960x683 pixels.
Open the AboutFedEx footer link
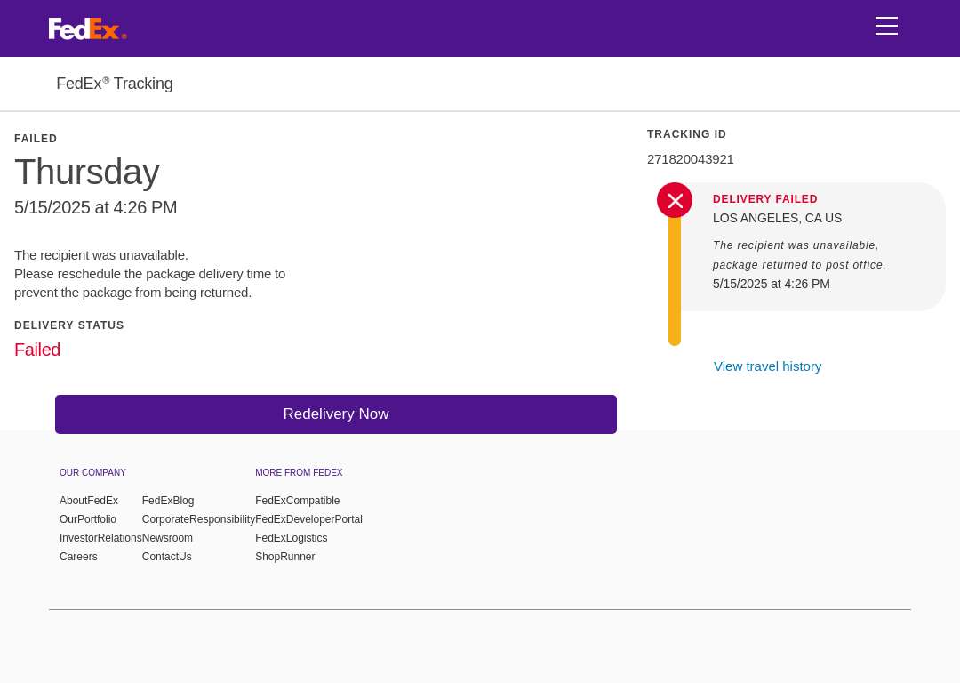[x=89, y=501]
